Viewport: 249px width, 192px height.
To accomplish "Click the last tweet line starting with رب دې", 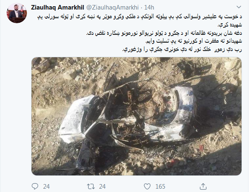I will 182,50.
